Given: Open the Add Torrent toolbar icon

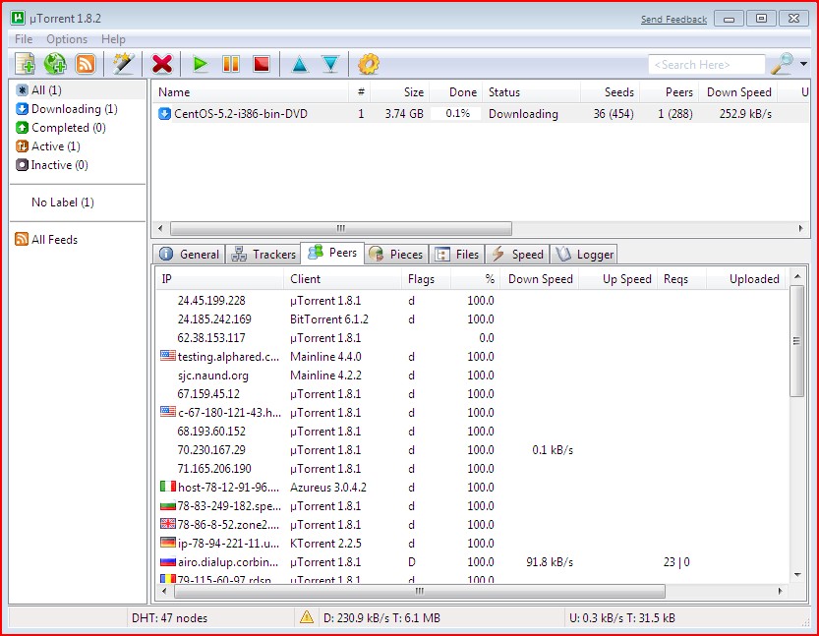Looking at the screenshot, I should (27, 63).
